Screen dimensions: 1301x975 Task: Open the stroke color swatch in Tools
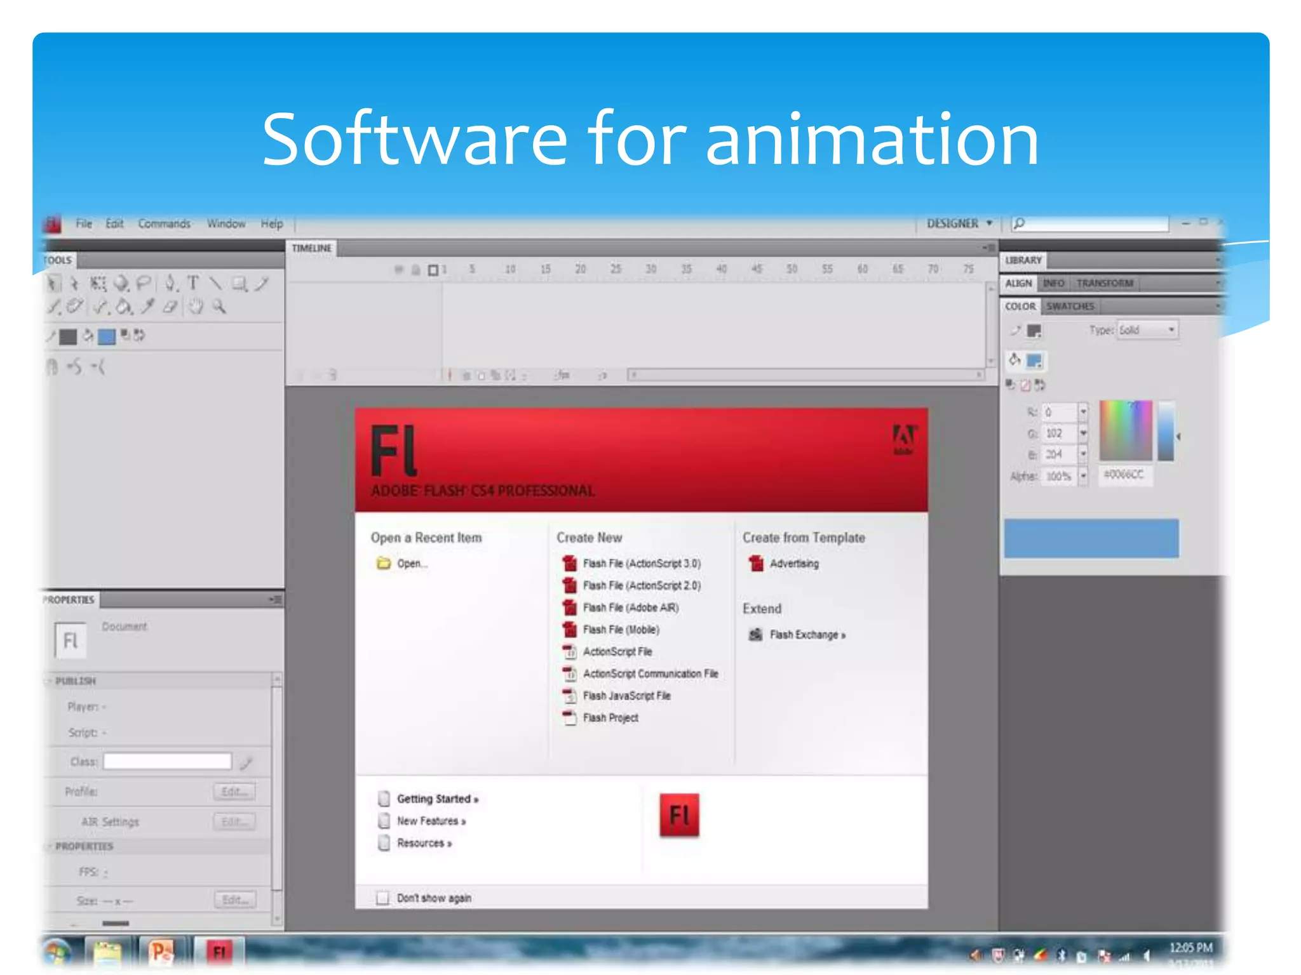coord(68,336)
